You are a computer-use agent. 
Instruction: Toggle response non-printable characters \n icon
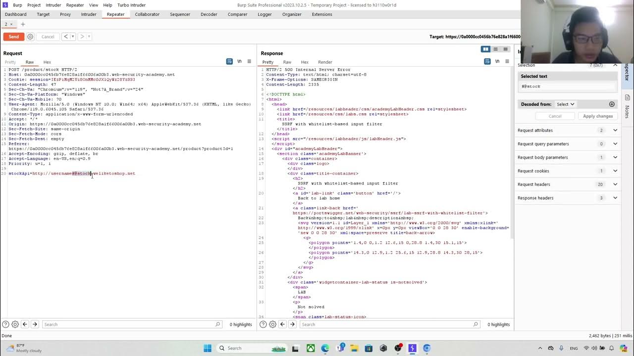coord(497,61)
